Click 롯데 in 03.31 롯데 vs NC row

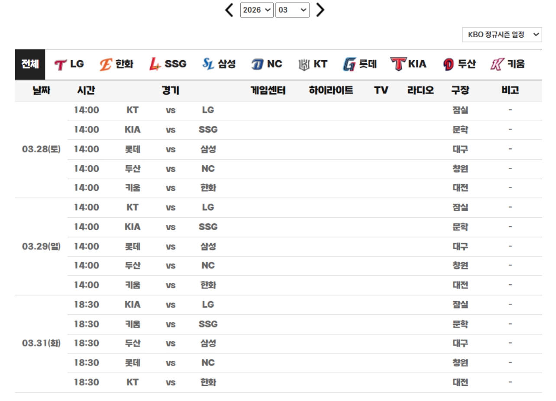[133, 363]
